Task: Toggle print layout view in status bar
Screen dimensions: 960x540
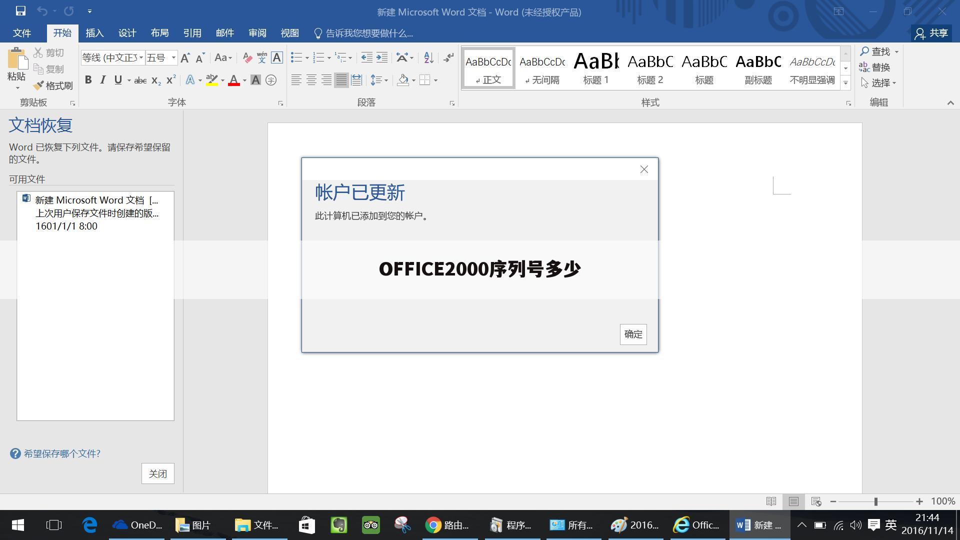Action: click(x=793, y=501)
